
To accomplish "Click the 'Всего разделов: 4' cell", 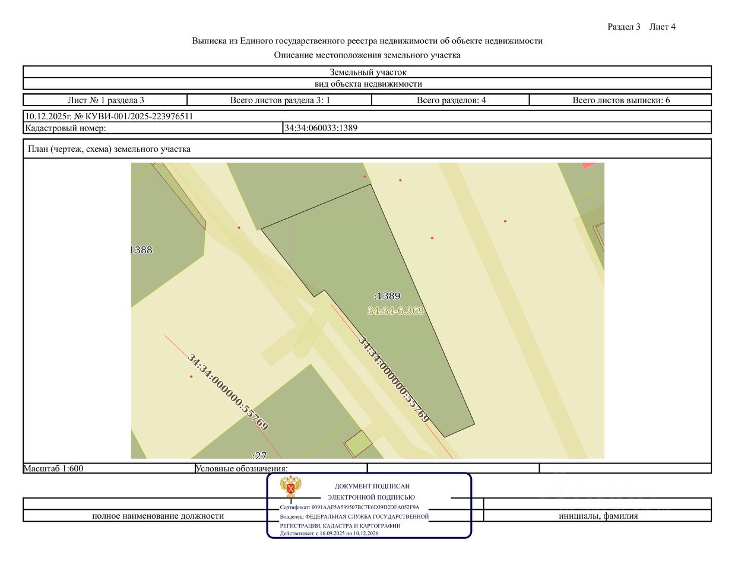I will tap(451, 100).
